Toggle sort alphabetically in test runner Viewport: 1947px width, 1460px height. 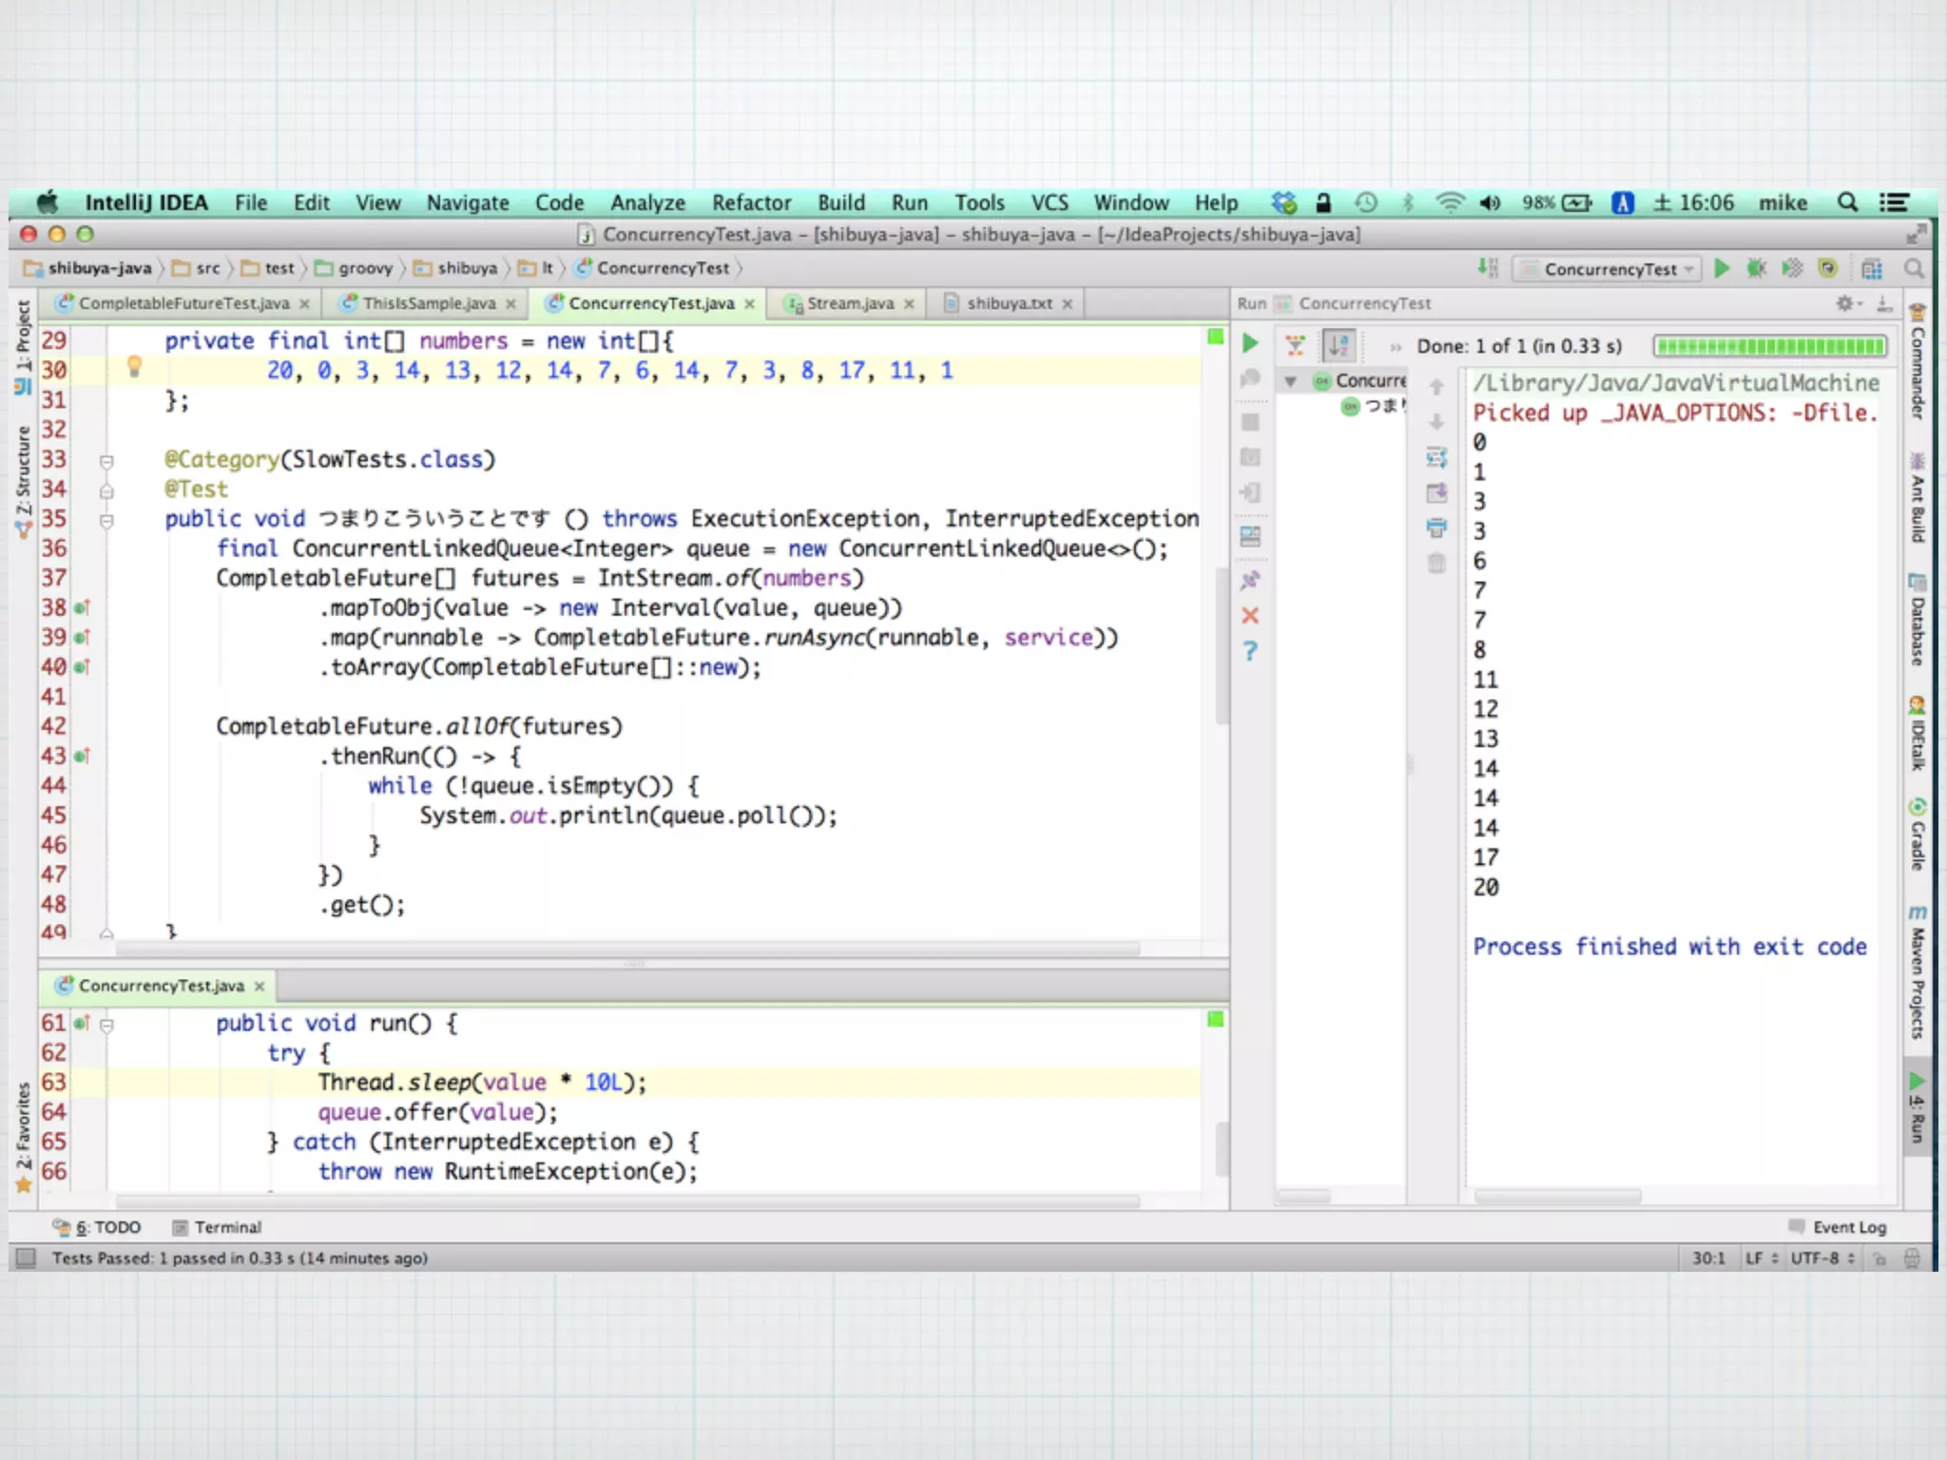[x=1339, y=345]
